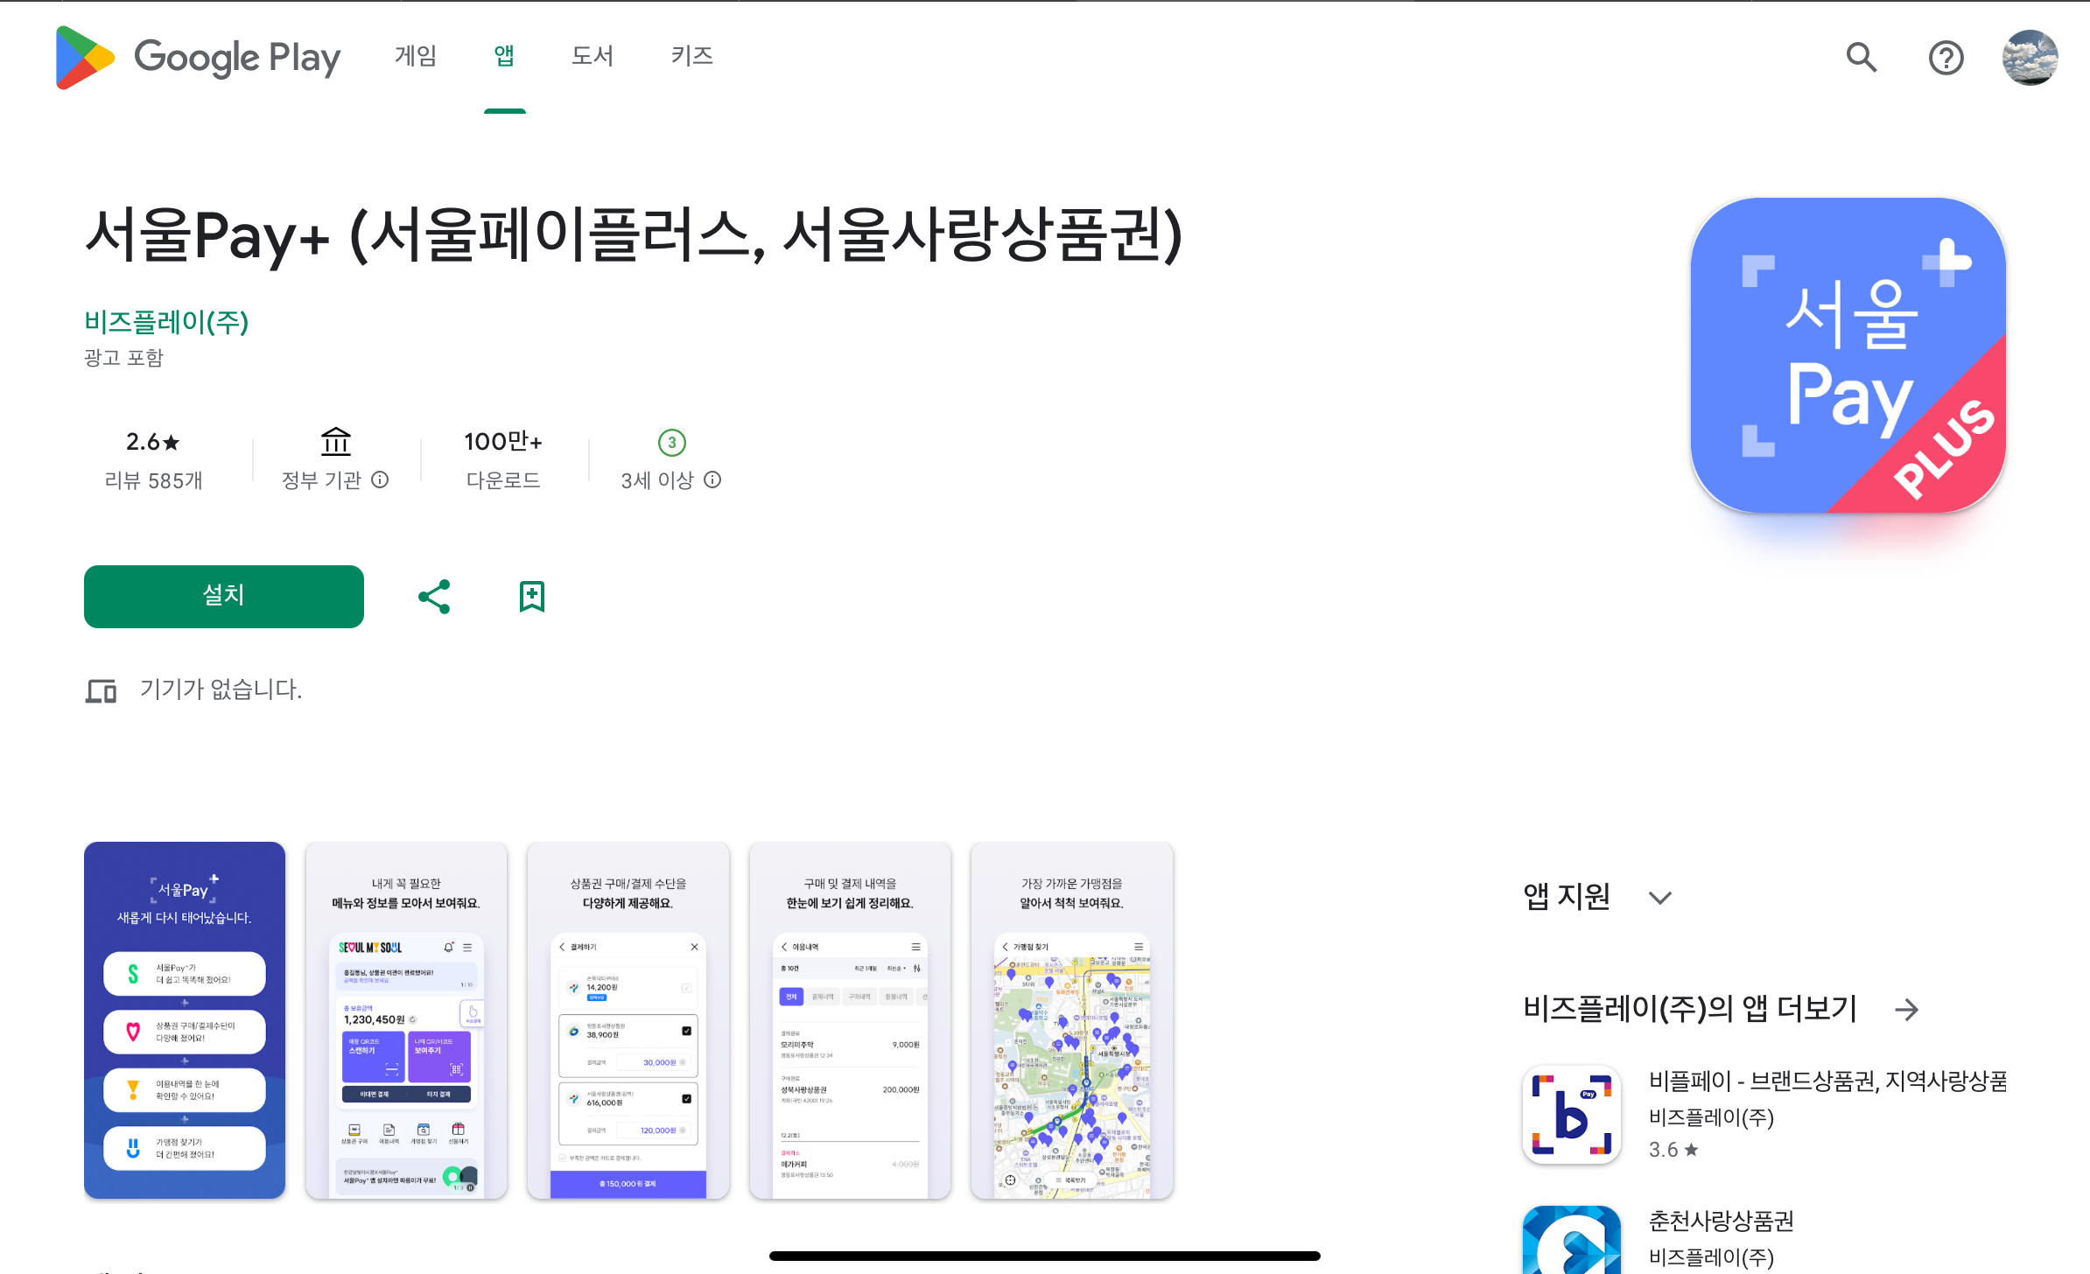The height and width of the screenshot is (1274, 2090).
Task: Switch to the 키즈 tab
Action: (x=691, y=56)
